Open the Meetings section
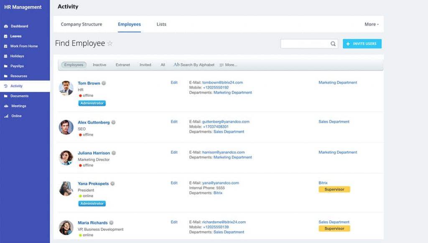 click(x=18, y=106)
